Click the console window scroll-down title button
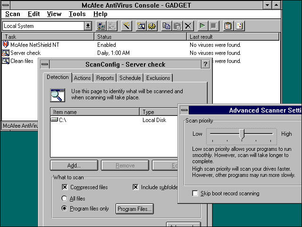Viewport: 302px width, 227px height. point(268,5)
